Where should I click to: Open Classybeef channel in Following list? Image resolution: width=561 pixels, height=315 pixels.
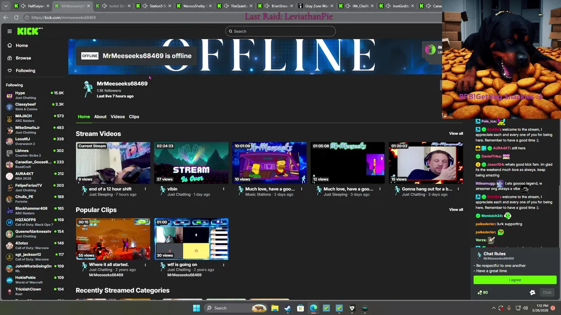pos(35,106)
